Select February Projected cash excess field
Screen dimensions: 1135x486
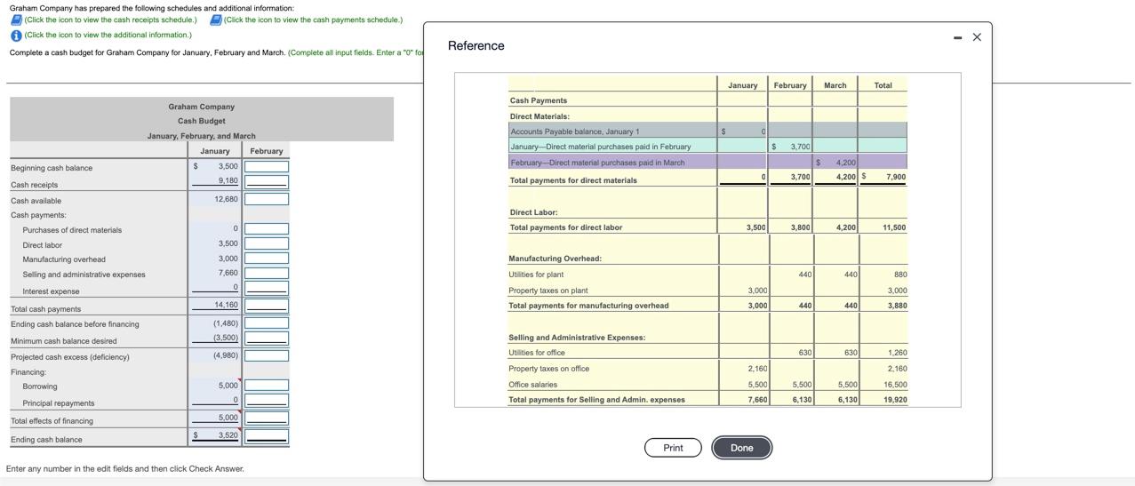point(267,355)
